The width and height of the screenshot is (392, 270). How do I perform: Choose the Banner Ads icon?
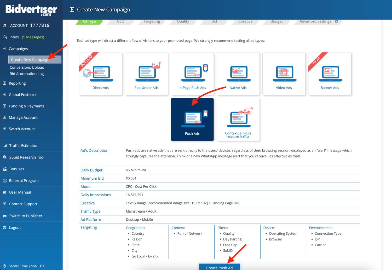tap(330, 74)
